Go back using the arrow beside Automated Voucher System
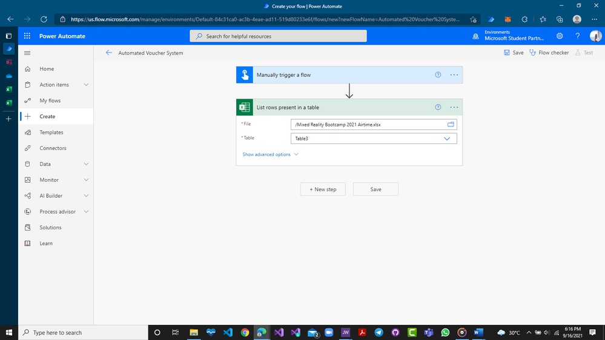 (x=109, y=53)
